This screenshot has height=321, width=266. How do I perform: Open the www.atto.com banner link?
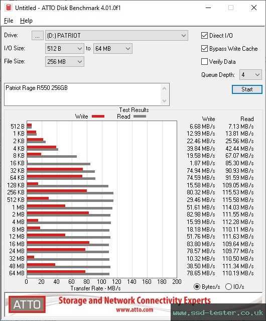pyautogui.click(x=135, y=309)
